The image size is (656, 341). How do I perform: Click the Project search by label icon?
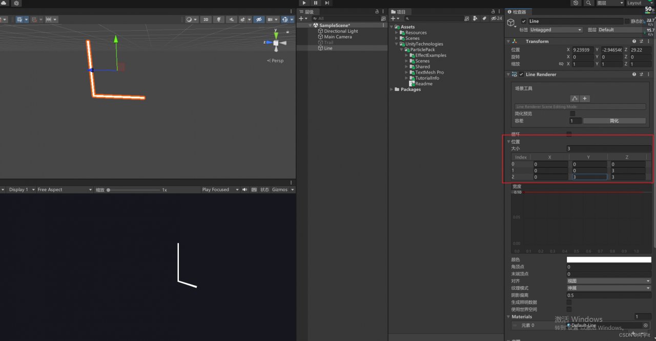pyautogui.click(x=484, y=18)
